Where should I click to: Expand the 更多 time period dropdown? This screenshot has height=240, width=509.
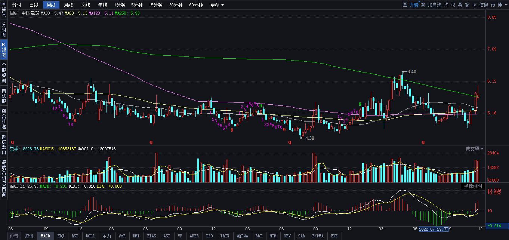click(x=217, y=5)
